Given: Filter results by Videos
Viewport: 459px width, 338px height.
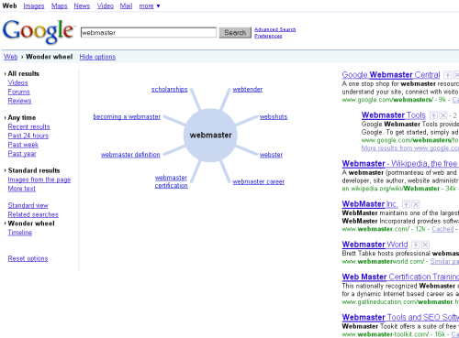Looking at the screenshot, I should click(17, 82).
